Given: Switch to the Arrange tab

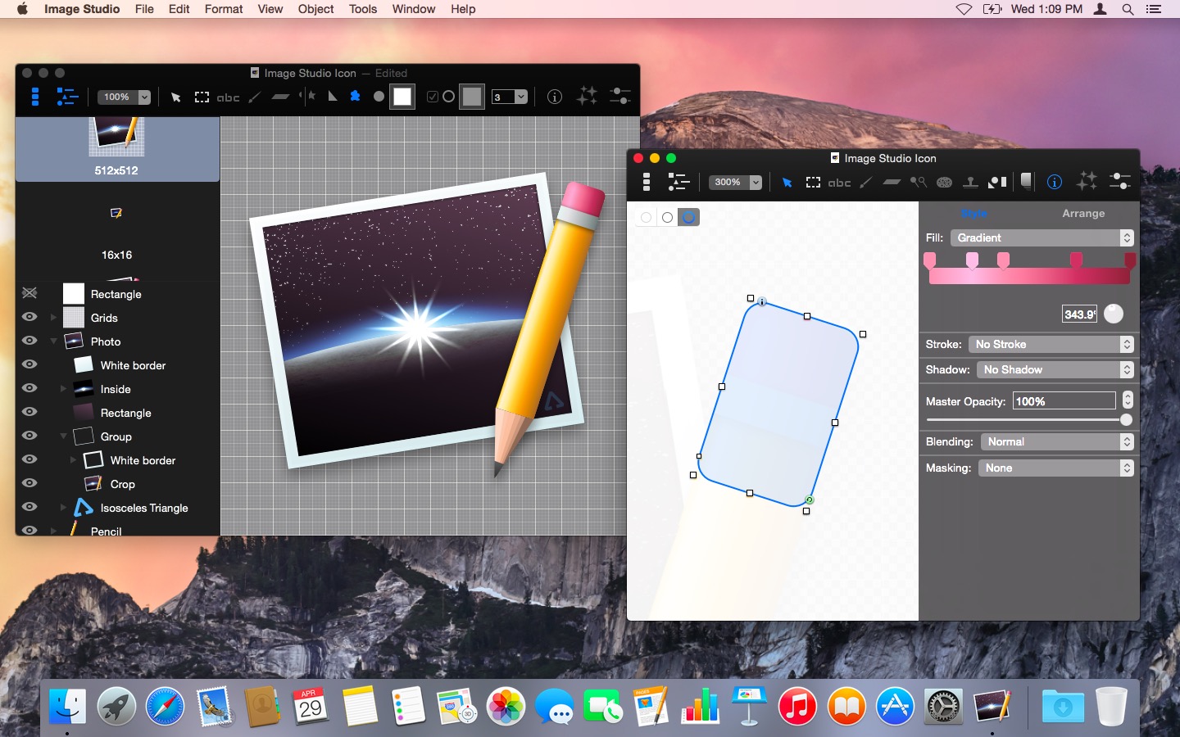Looking at the screenshot, I should coord(1083,213).
